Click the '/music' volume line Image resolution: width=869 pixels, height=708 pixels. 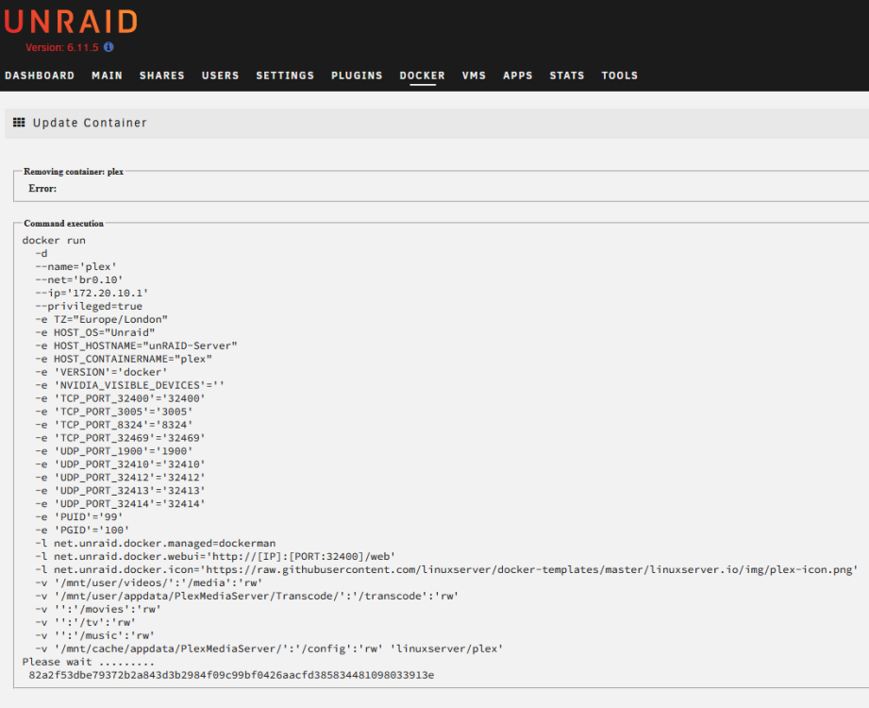pyautogui.click(x=94, y=636)
